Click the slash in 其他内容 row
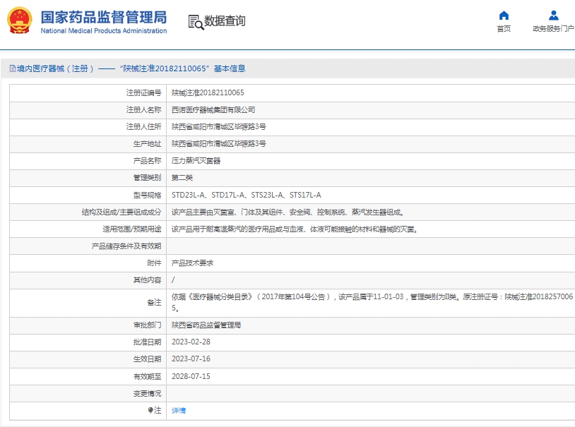The height and width of the screenshot is (427, 575). 173,280
